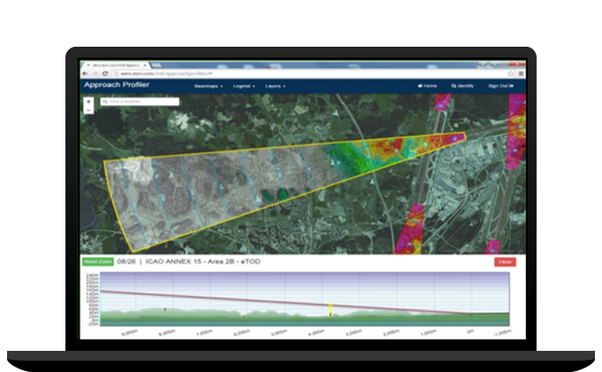Click the search magnifier in location box
The image size is (602, 372).
pyautogui.click(x=105, y=102)
